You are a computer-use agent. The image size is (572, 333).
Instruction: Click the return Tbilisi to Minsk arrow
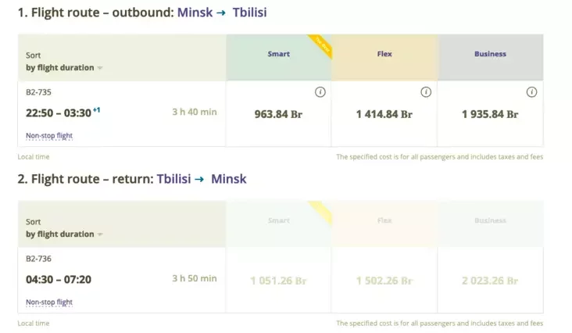tap(199, 179)
